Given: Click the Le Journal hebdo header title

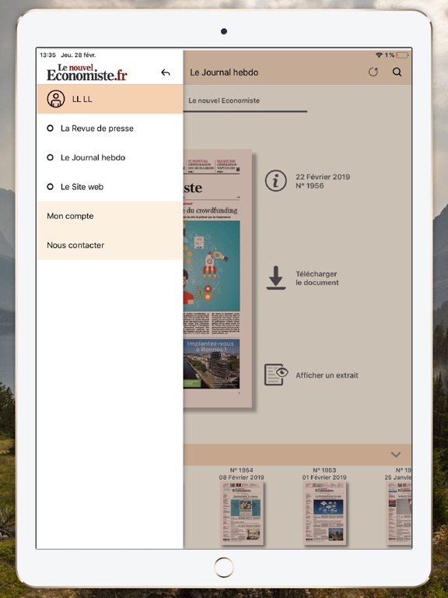Looking at the screenshot, I should (224, 72).
